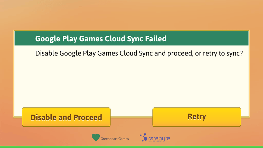Click the Disable and Proceed button
Viewport: 263px width, 148px height.
[66, 117]
